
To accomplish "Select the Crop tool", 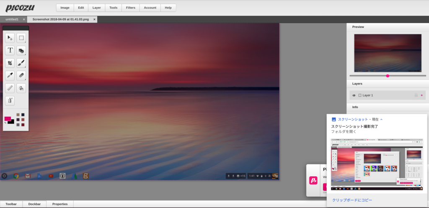I will pos(10,63).
